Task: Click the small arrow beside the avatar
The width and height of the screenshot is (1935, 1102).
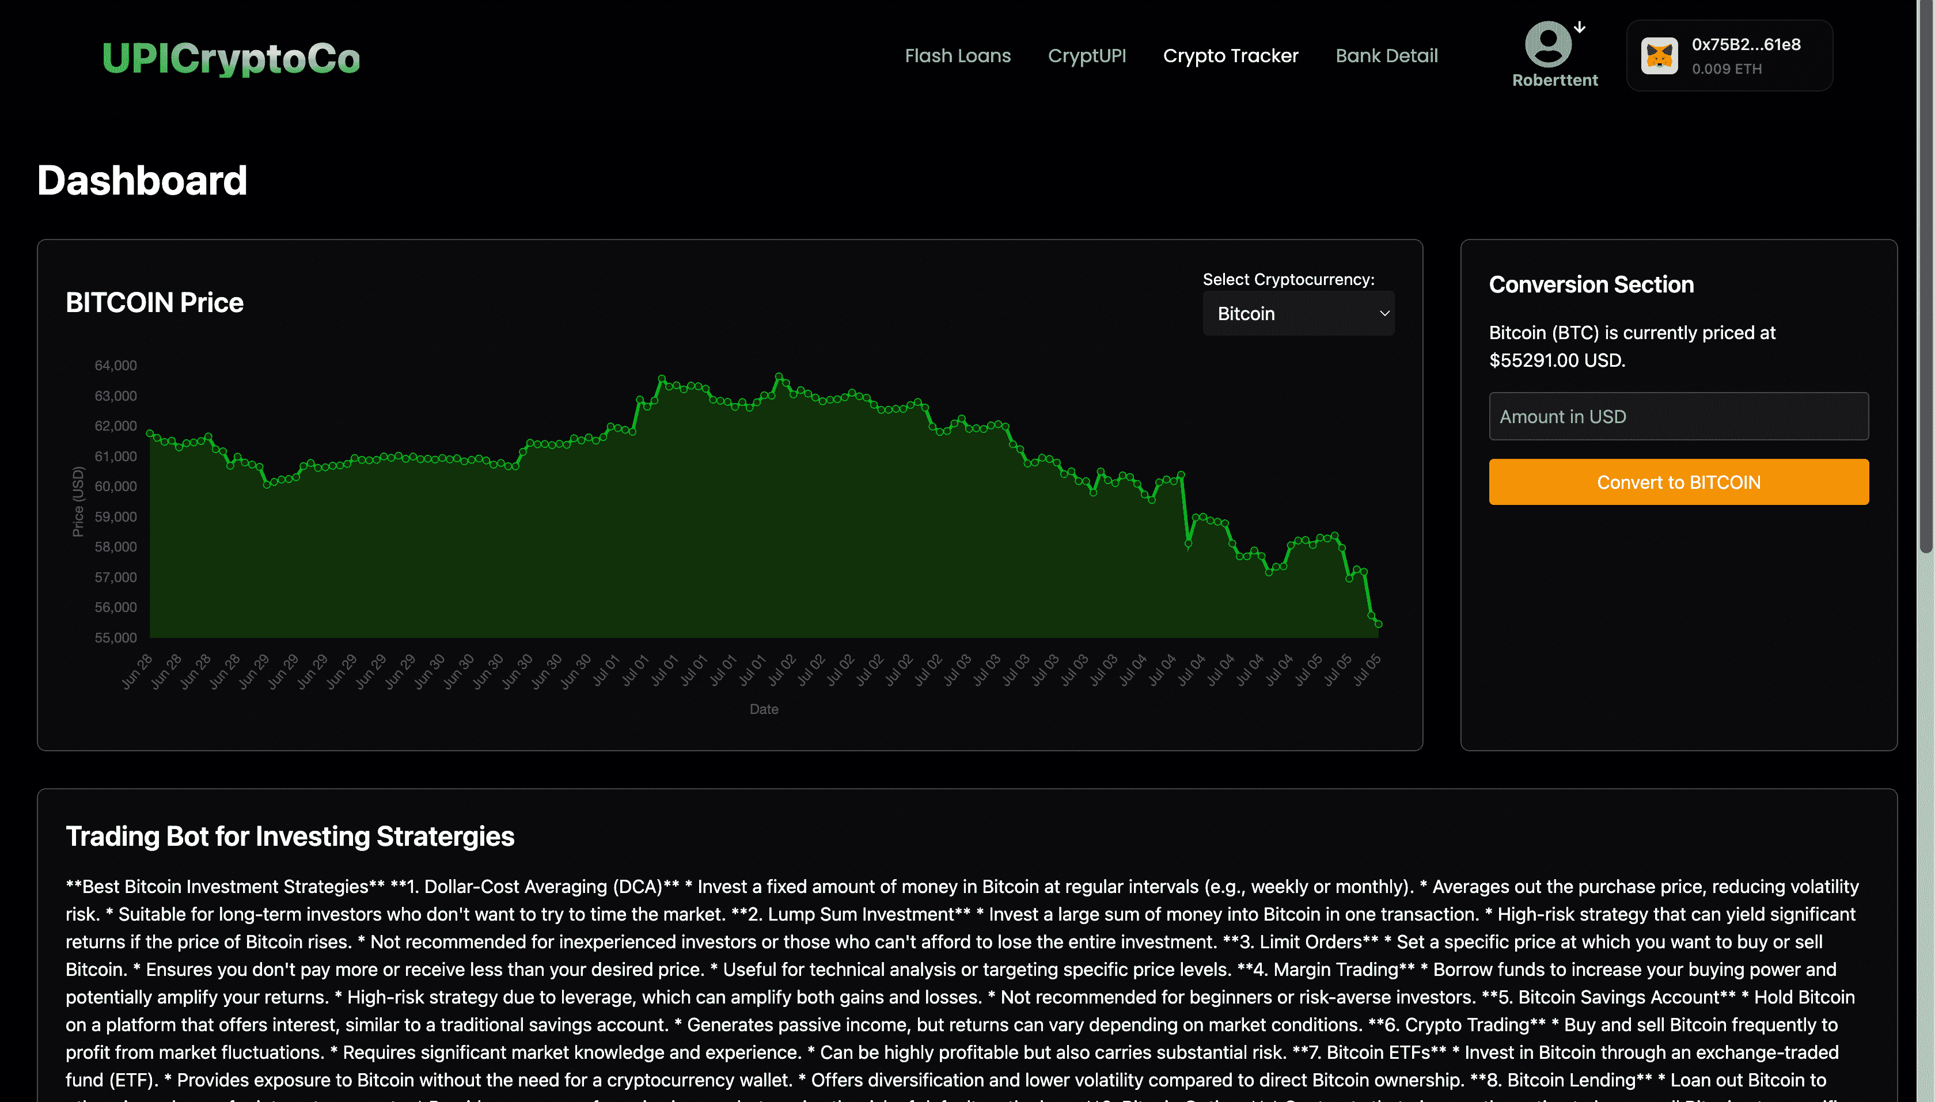Action: coord(1579,27)
